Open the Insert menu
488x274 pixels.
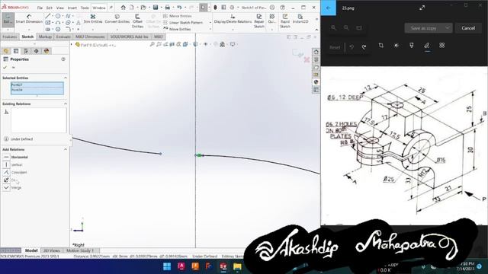coord(72,8)
